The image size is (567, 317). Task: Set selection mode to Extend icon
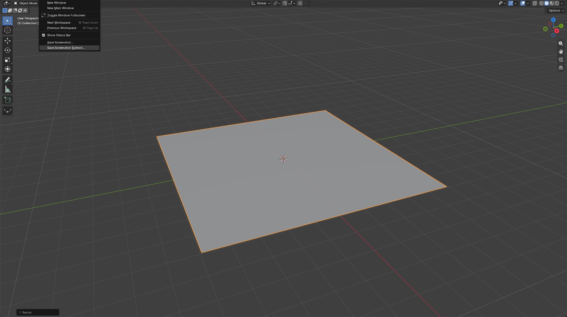10,10
